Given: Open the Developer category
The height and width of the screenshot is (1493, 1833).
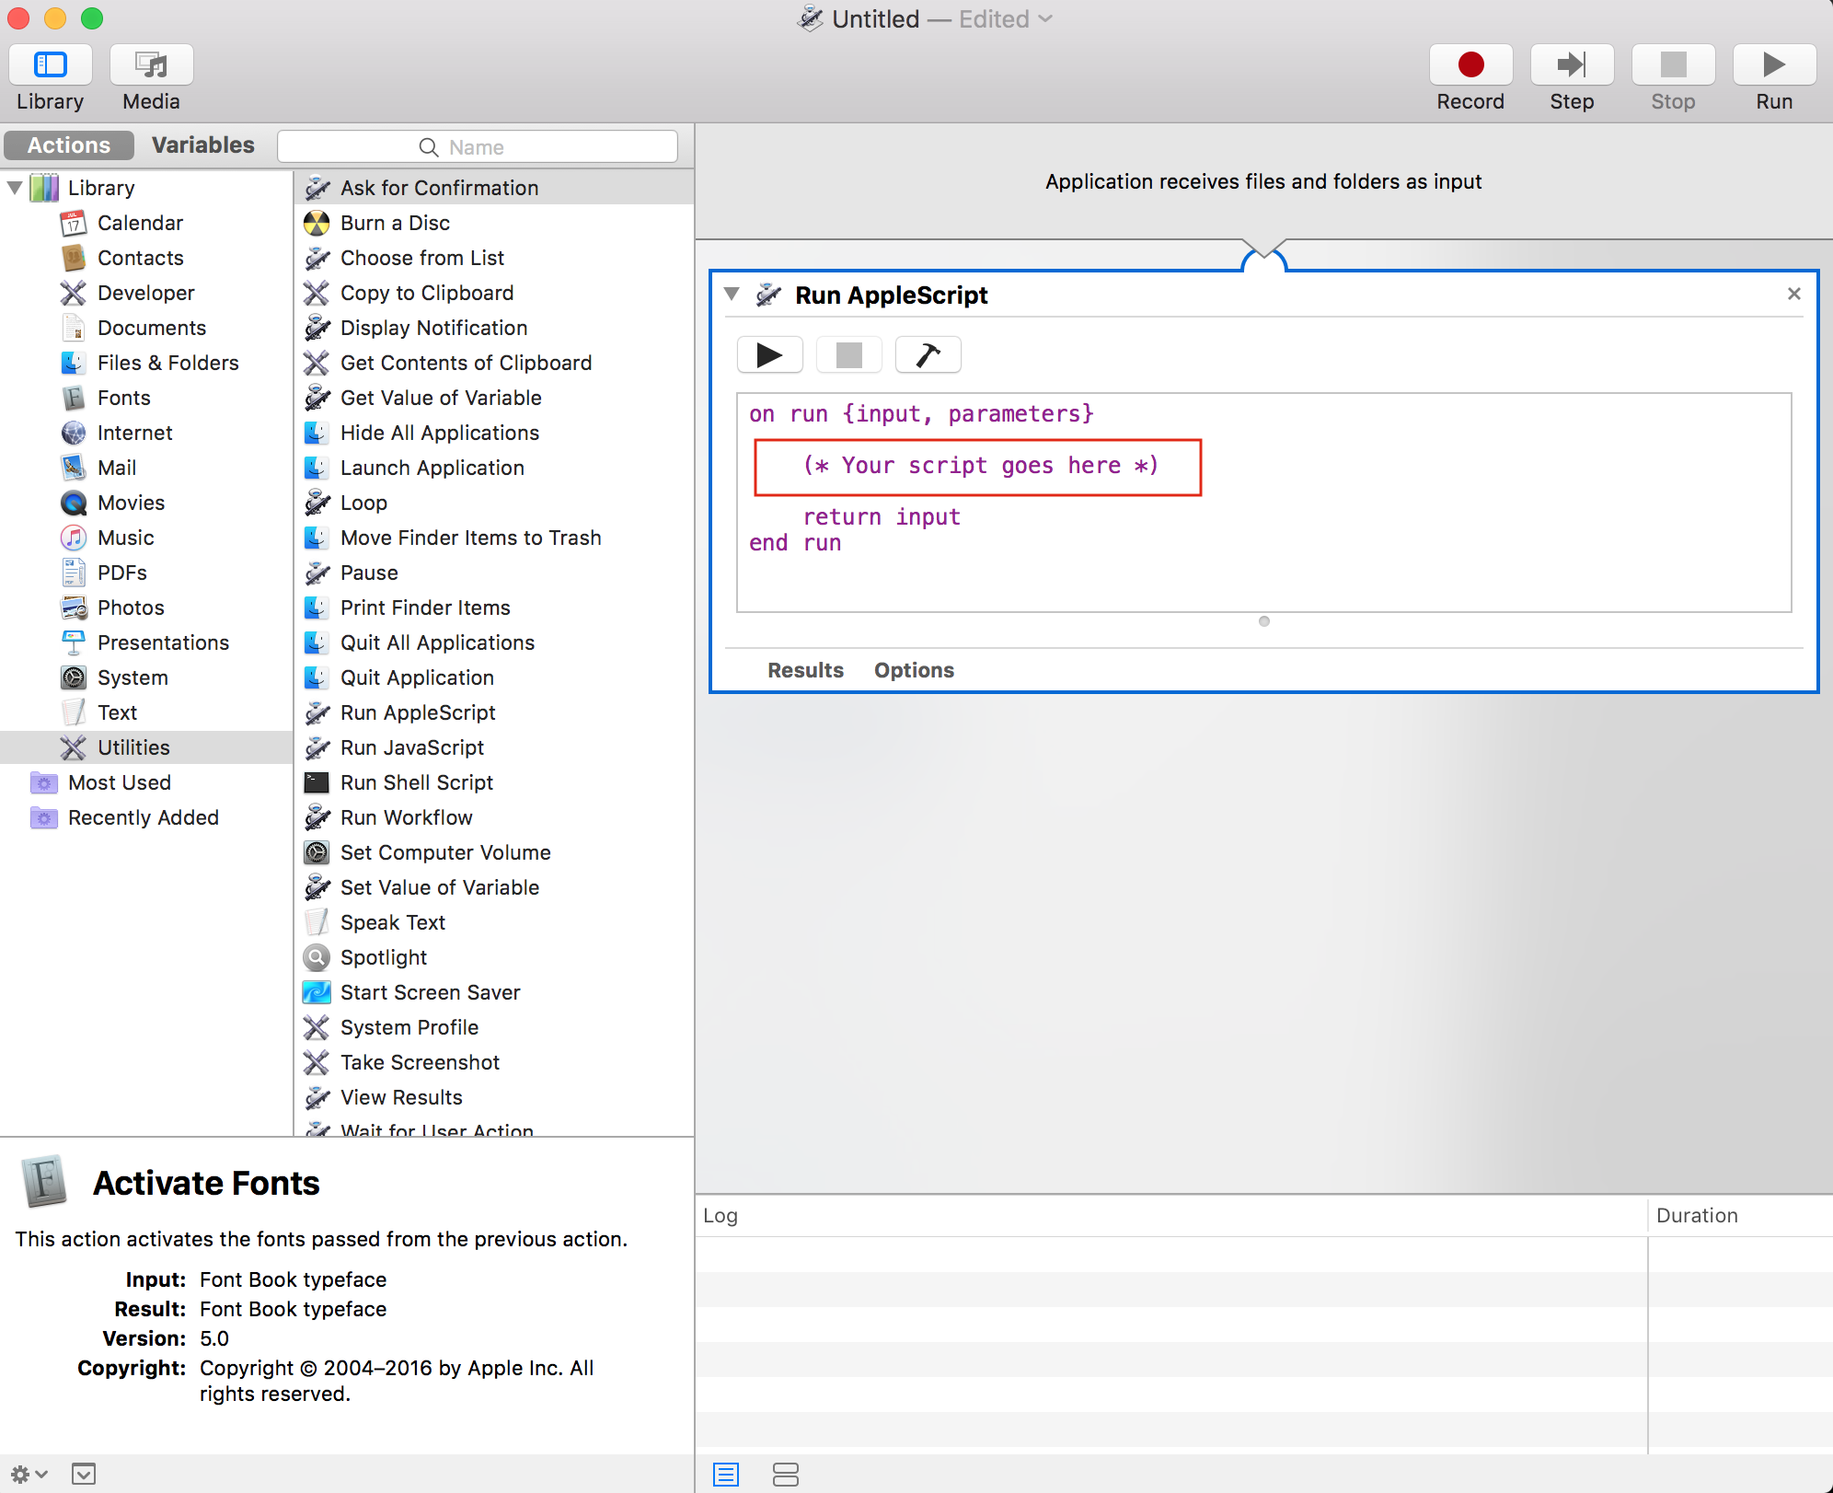Looking at the screenshot, I should [x=145, y=293].
